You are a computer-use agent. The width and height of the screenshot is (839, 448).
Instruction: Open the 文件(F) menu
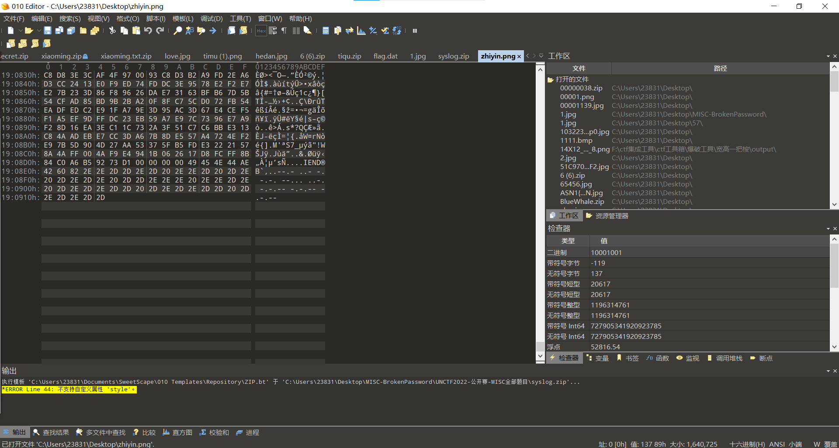pyautogui.click(x=14, y=19)
